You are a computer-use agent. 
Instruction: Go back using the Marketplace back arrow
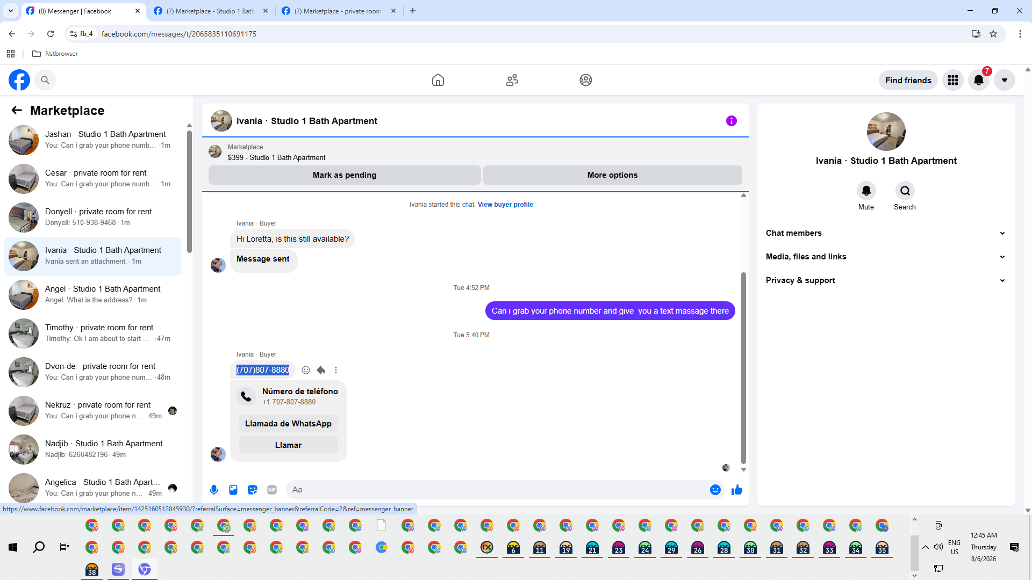coord(17,110)
